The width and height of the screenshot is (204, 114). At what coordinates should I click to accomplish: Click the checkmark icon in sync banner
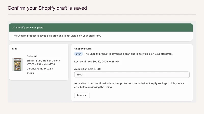pyautogui.click(x=13, y=28)
